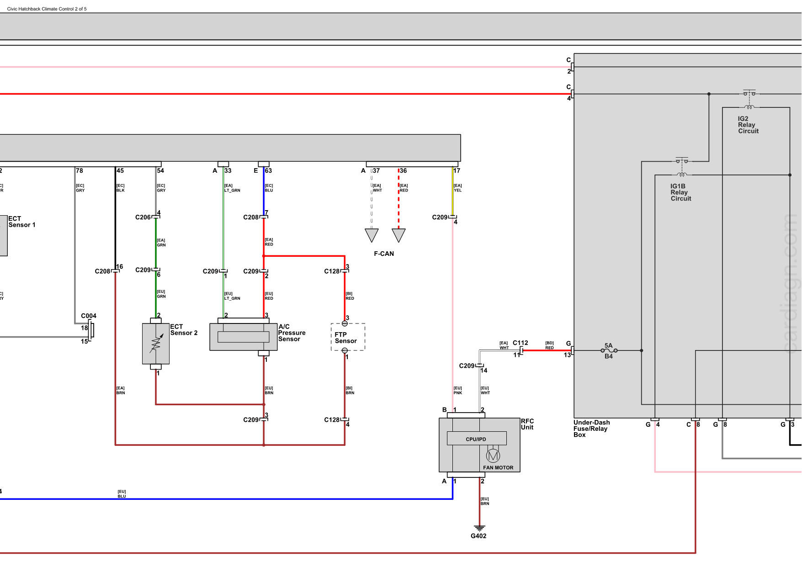Select the G402 ground label

478,536
